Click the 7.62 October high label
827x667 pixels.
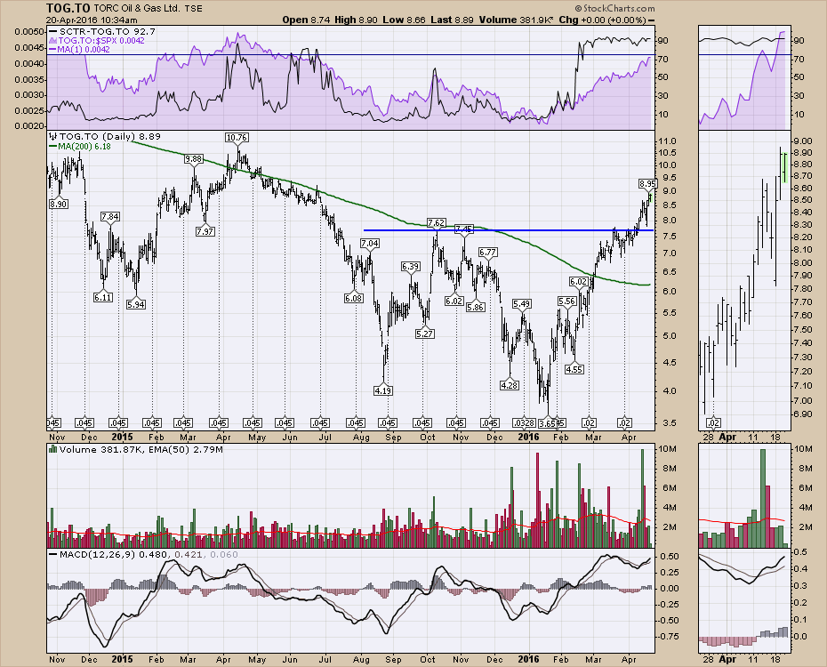click(436, 221)
